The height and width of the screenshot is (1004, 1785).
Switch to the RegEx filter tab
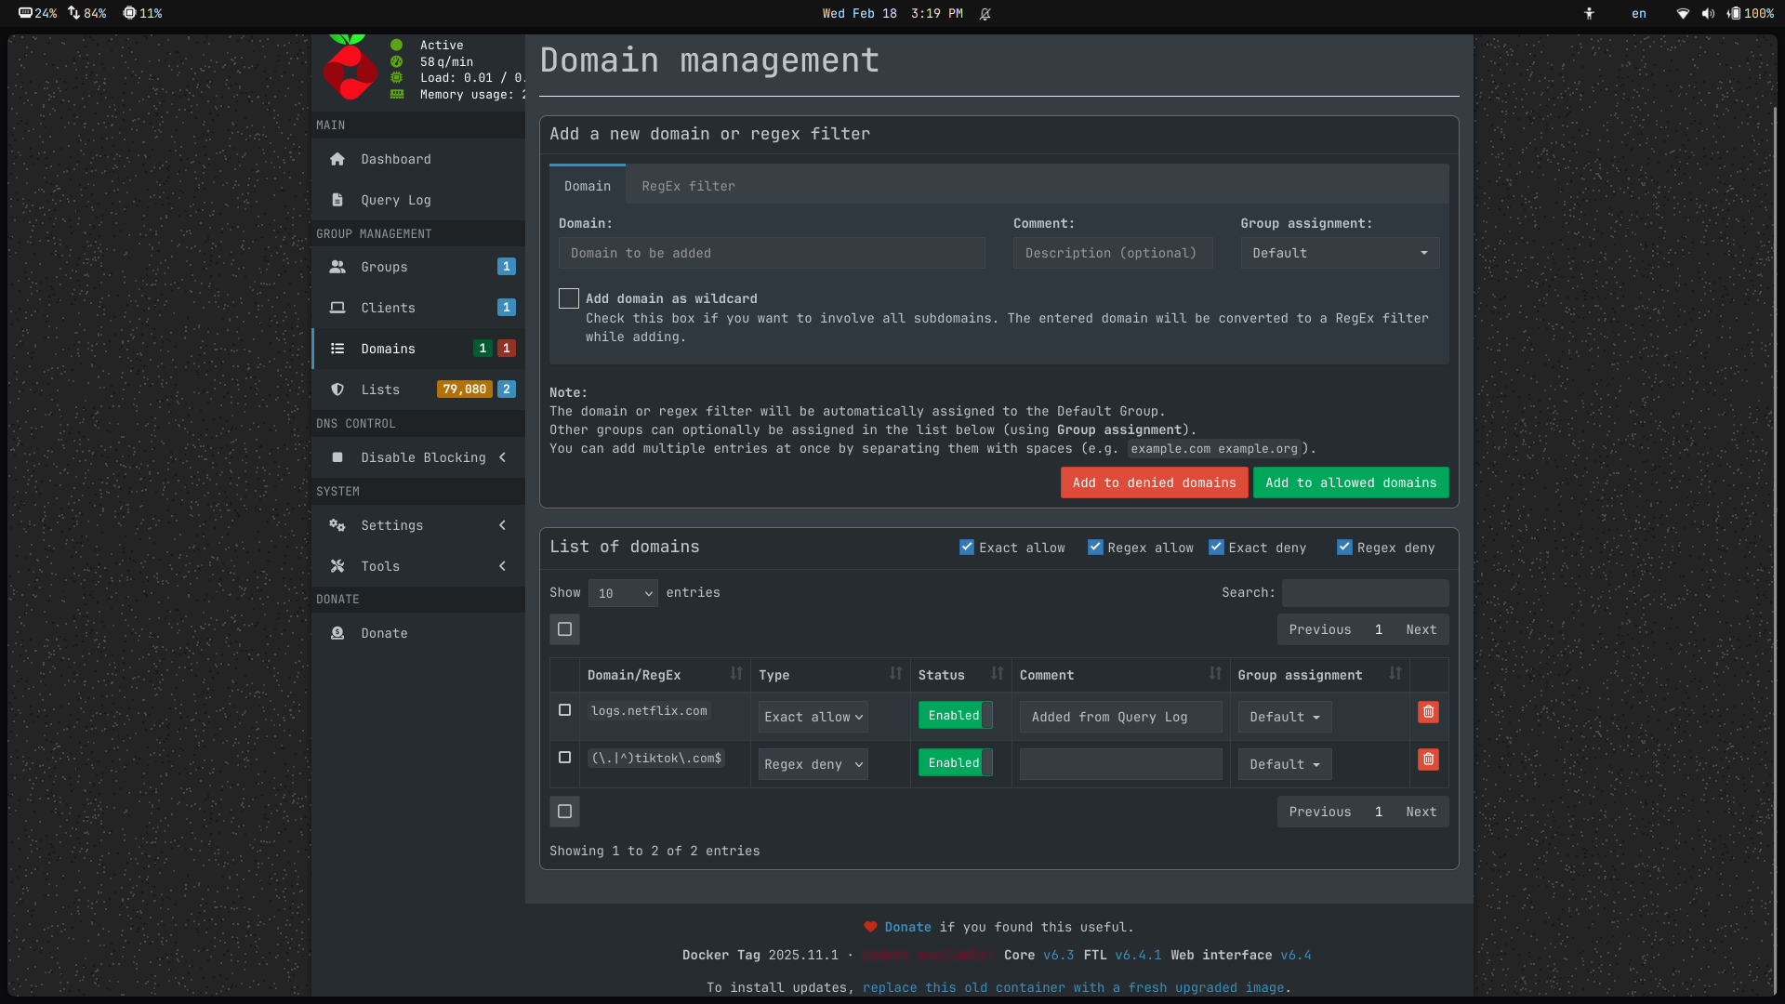(x=688, y=186)
